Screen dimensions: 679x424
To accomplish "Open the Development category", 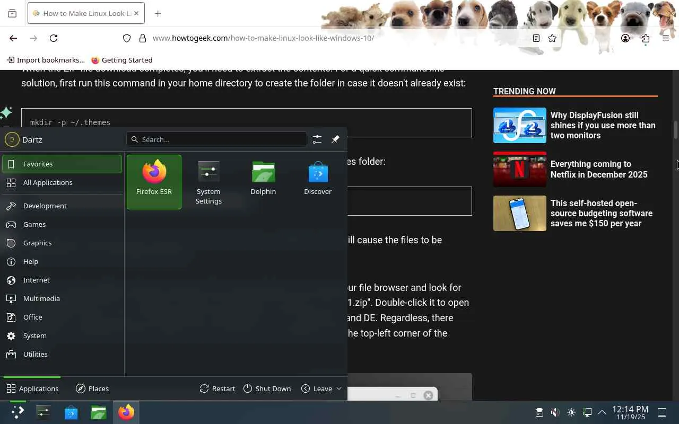I will click(x=62, y=206).
